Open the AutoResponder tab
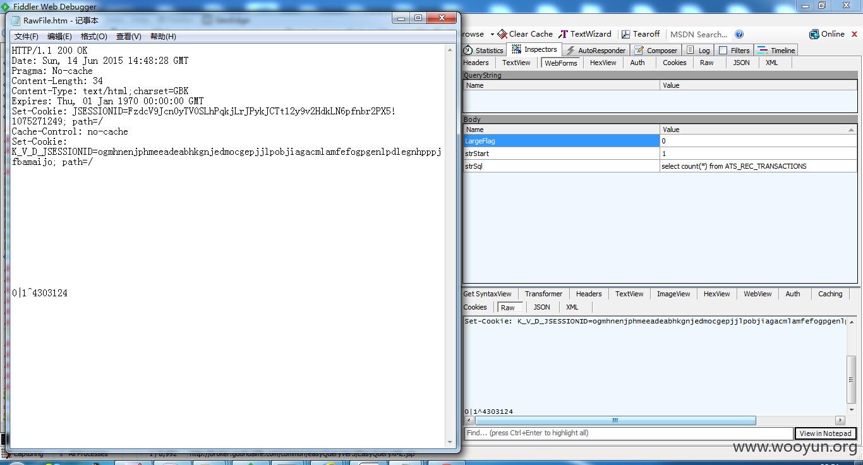This screenshot has height=465, width=863. (x=595, y=50)
